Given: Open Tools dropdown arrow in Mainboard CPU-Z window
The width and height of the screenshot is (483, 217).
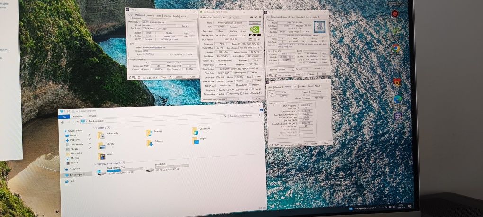Looking at the screenshot, I should pos(170,77).
